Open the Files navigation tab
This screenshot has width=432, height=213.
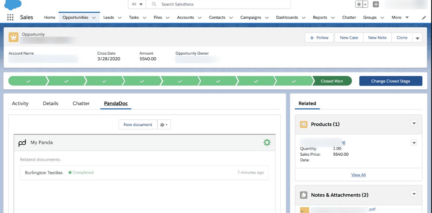tap(158, 17)
